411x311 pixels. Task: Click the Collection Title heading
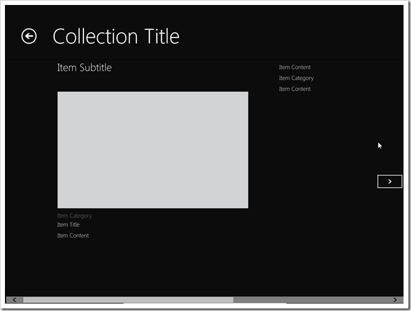pos(116,37)
